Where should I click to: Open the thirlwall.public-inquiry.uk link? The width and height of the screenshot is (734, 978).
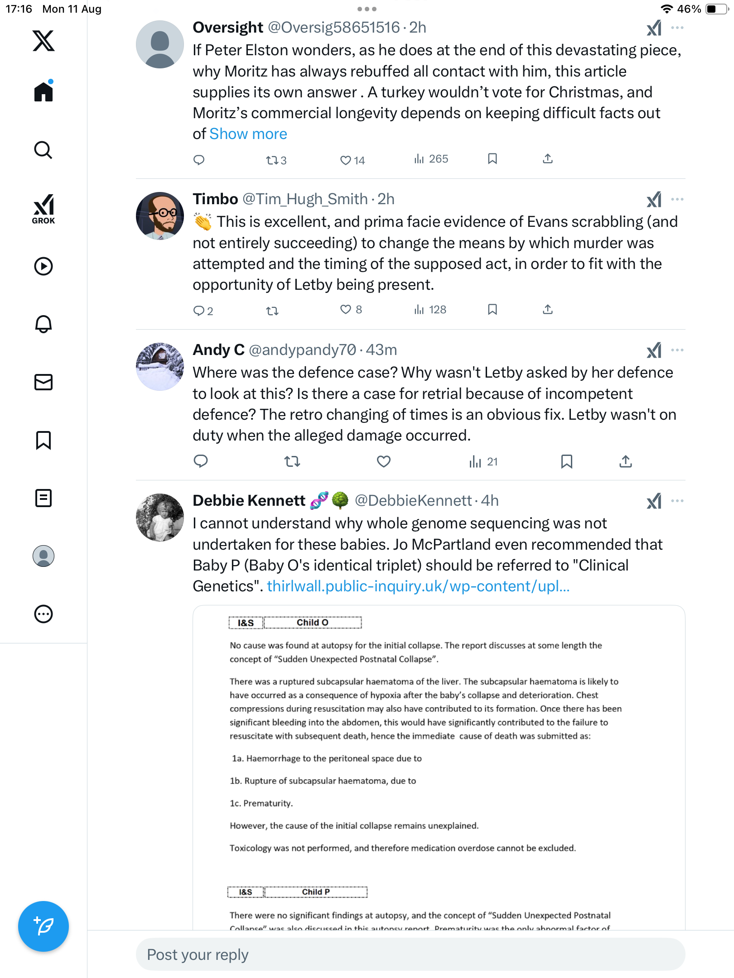(x=418, y=586)
